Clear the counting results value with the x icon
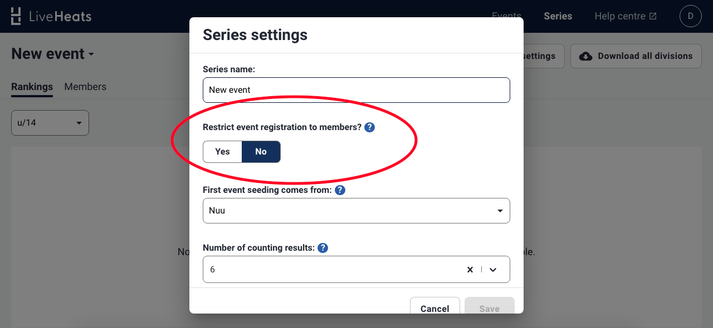 pyautogui.click(x=470, y=269)
